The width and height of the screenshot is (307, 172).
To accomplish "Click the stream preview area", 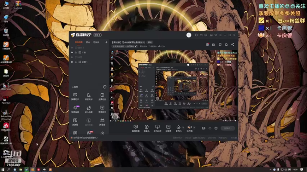I will [x=173, y=86].
